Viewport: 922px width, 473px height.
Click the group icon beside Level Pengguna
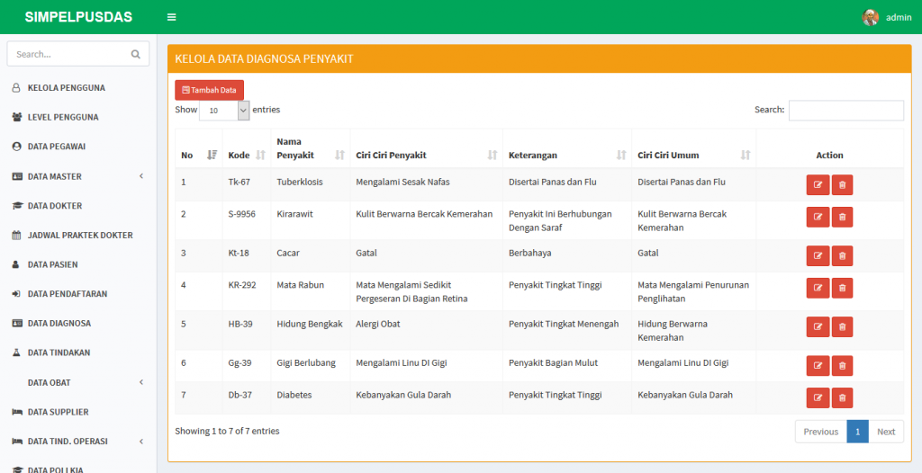click(x=16, y=117)
